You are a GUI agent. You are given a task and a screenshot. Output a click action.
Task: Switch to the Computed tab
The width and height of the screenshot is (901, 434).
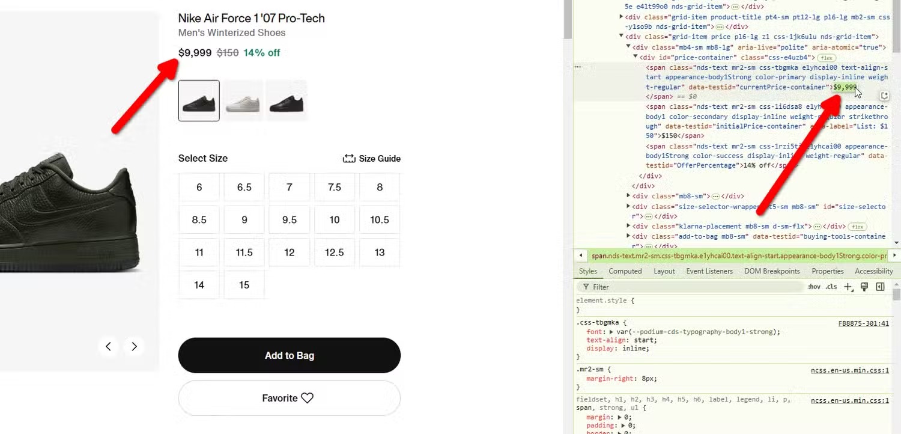coord(625,271)
